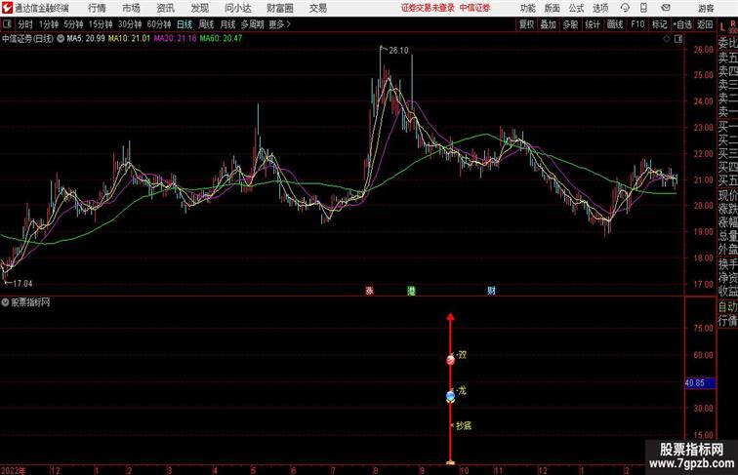Click the 17.04 low price label

(22, 284)
